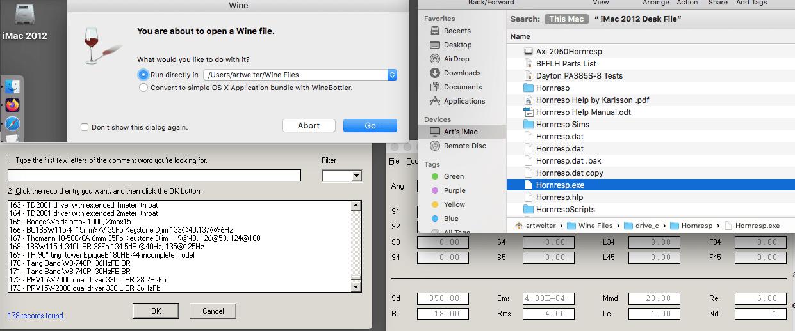Open Hornresp File menu
The height and width of the screenshot is (331, 795).
(x=394, y=161)
